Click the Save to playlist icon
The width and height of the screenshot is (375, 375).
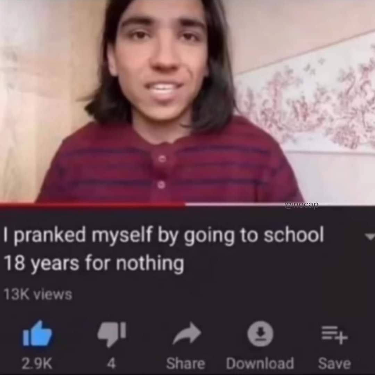coord(335,334)
